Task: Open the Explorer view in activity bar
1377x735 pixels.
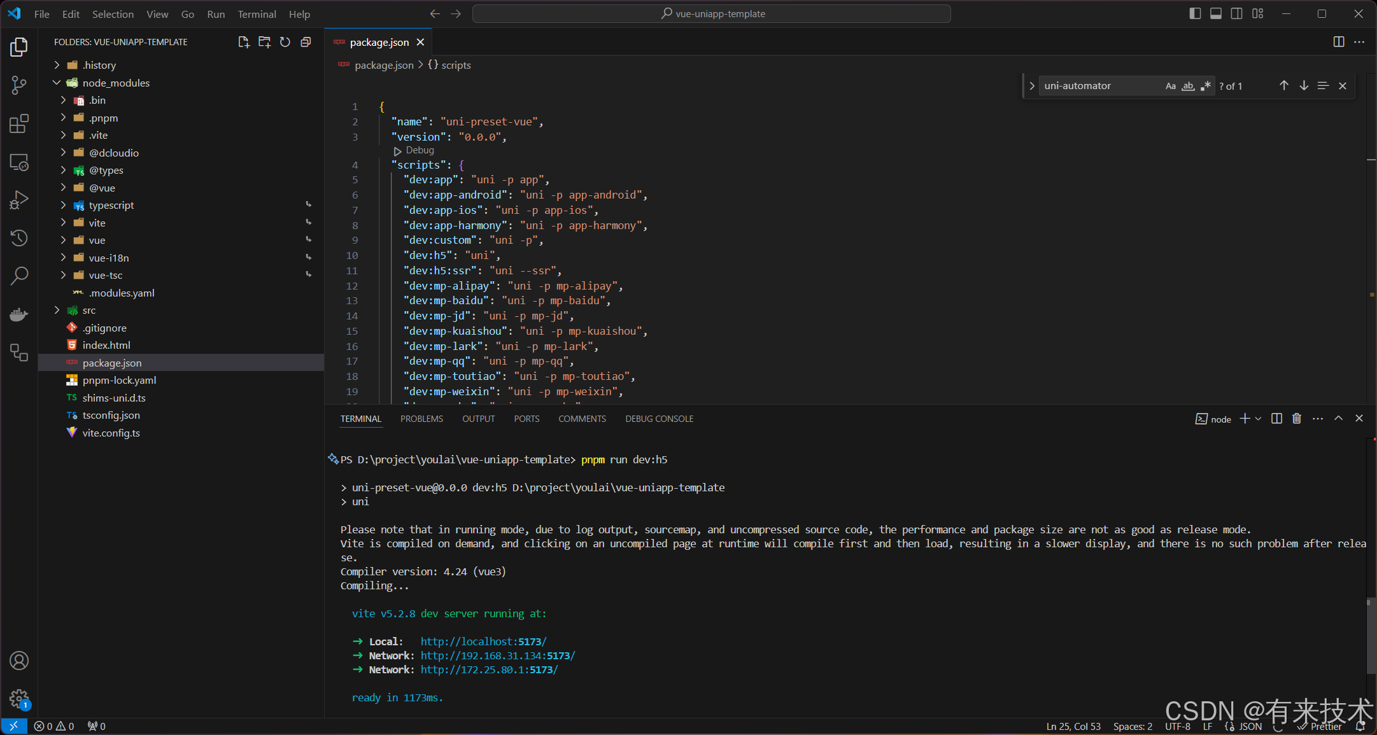Action: tap(19, 47)
